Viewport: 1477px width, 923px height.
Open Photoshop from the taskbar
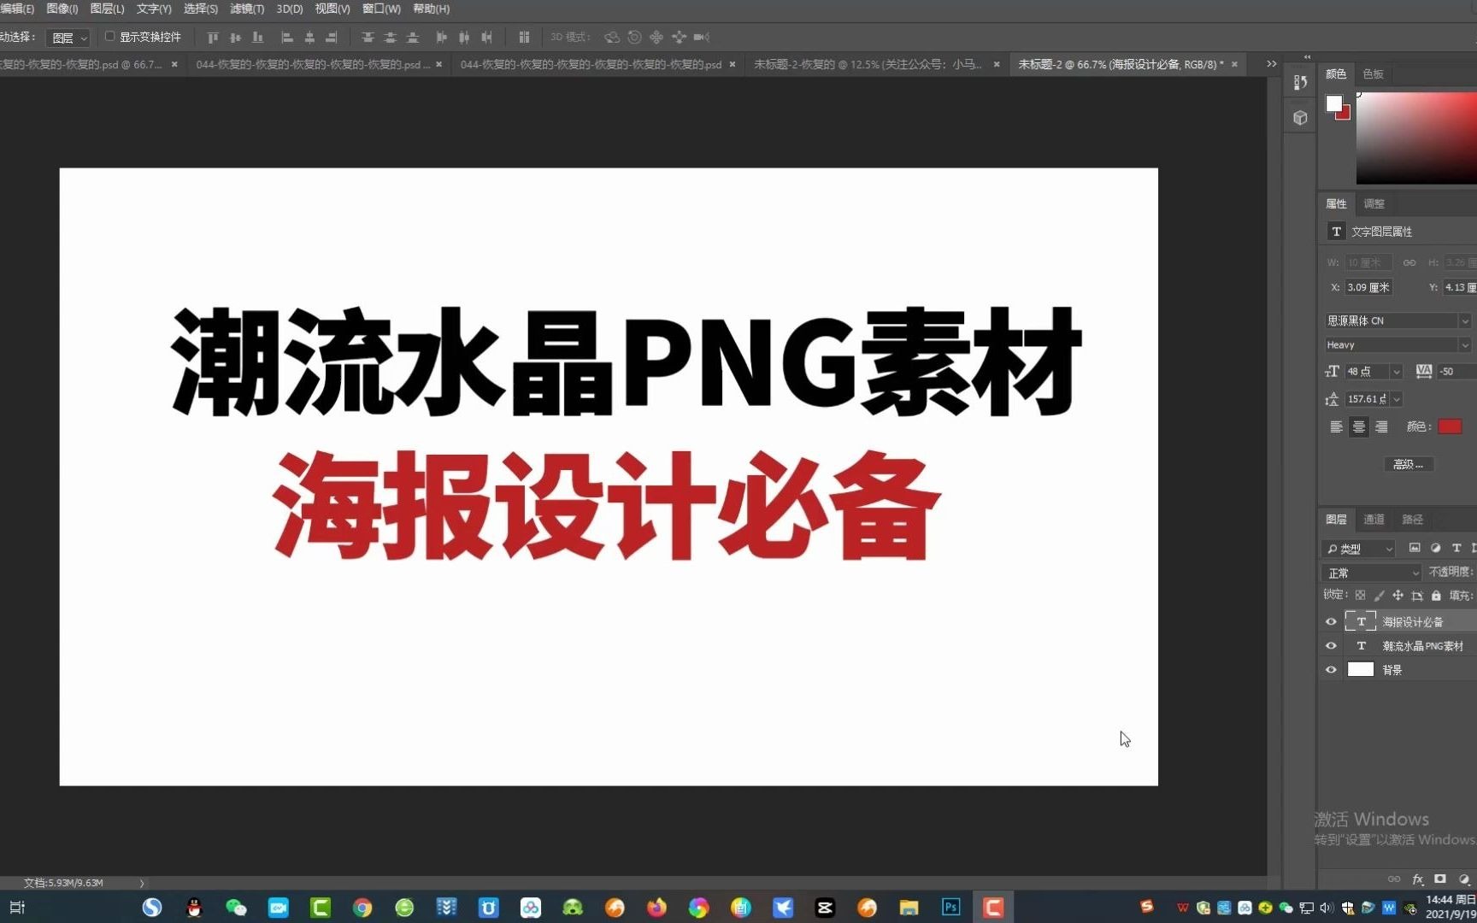(x=950, y=908)
